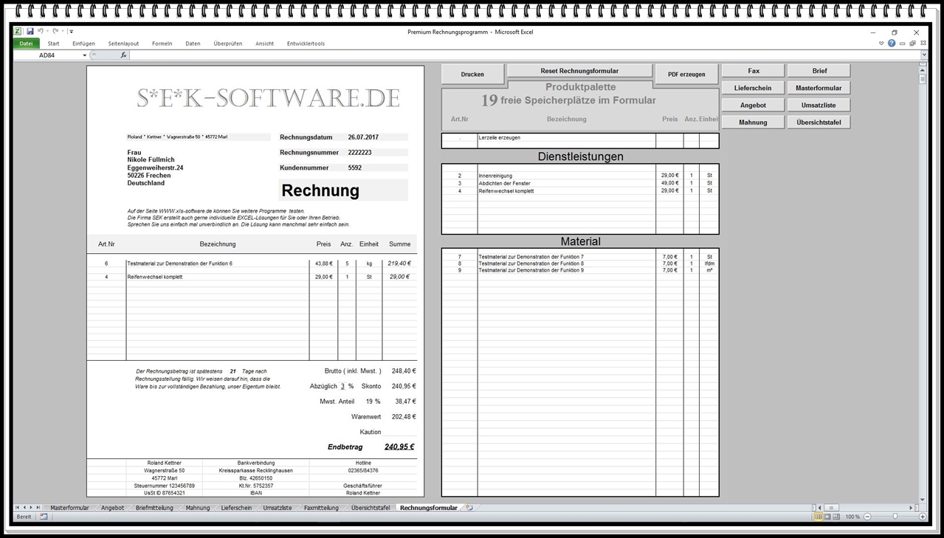Viewport: 944px width, 538px height.
Task: Open the Name Box dropdown arrow
Action: (x=85, y=55)
